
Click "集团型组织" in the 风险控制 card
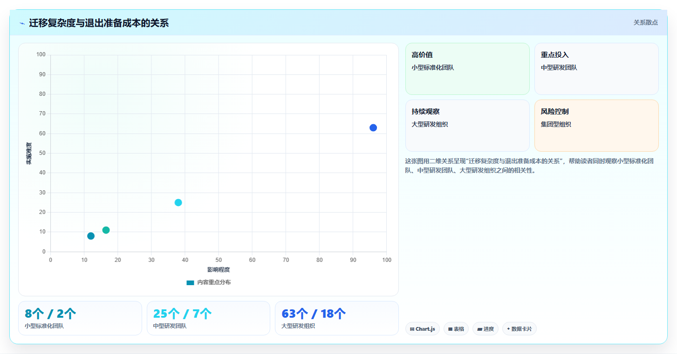click(x=556, y=124)
